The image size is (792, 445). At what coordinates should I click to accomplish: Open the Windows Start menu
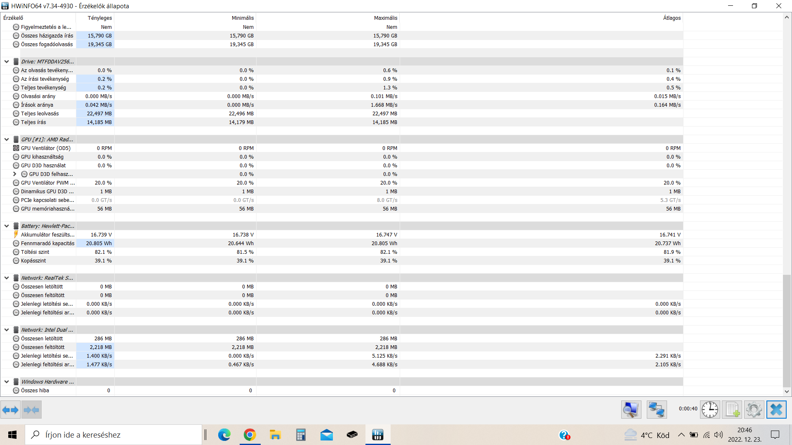[x=12, y=435]
